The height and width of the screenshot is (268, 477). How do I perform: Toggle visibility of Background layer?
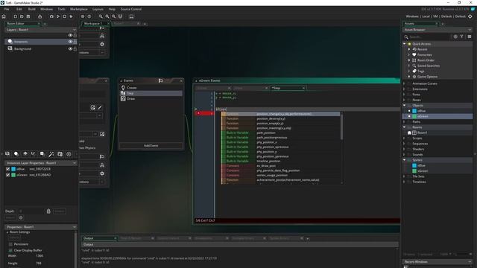pyautogui.click(x=70, y=48)
